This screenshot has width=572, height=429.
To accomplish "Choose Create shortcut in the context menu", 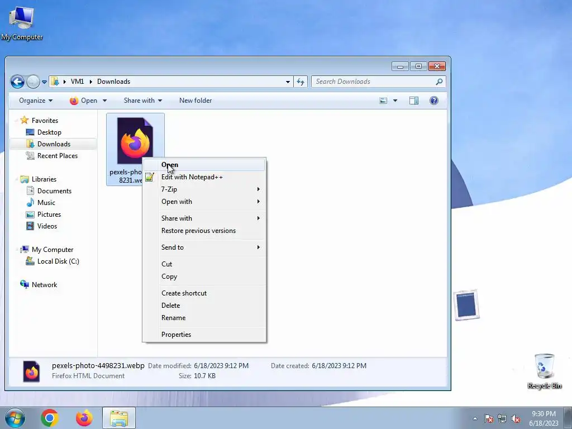I will (x=204, y=293).
